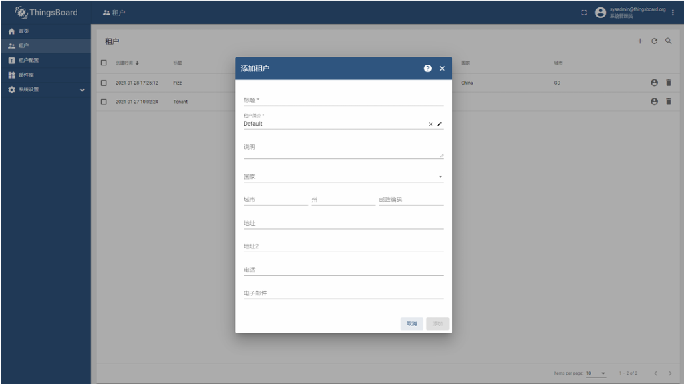Click the 州 state input field
Image resolution: width=684 pixels, height=384 pixels.
tap(343, 200)
